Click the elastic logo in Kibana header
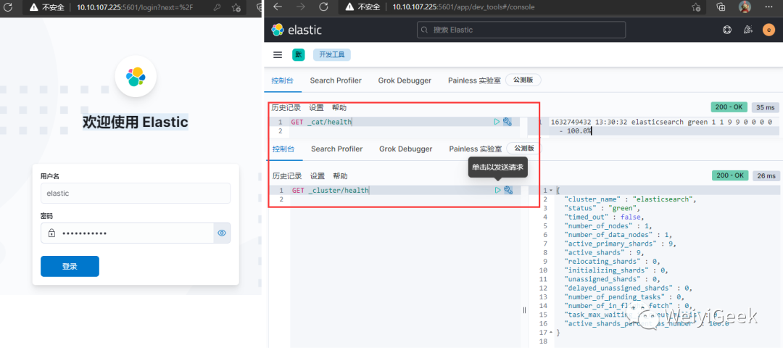This screenshot has width=783, height=353. [x=297, y=30]
